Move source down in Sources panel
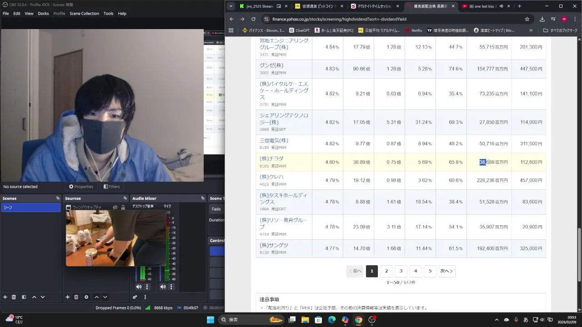582x327 pixels. click(105, 297)
